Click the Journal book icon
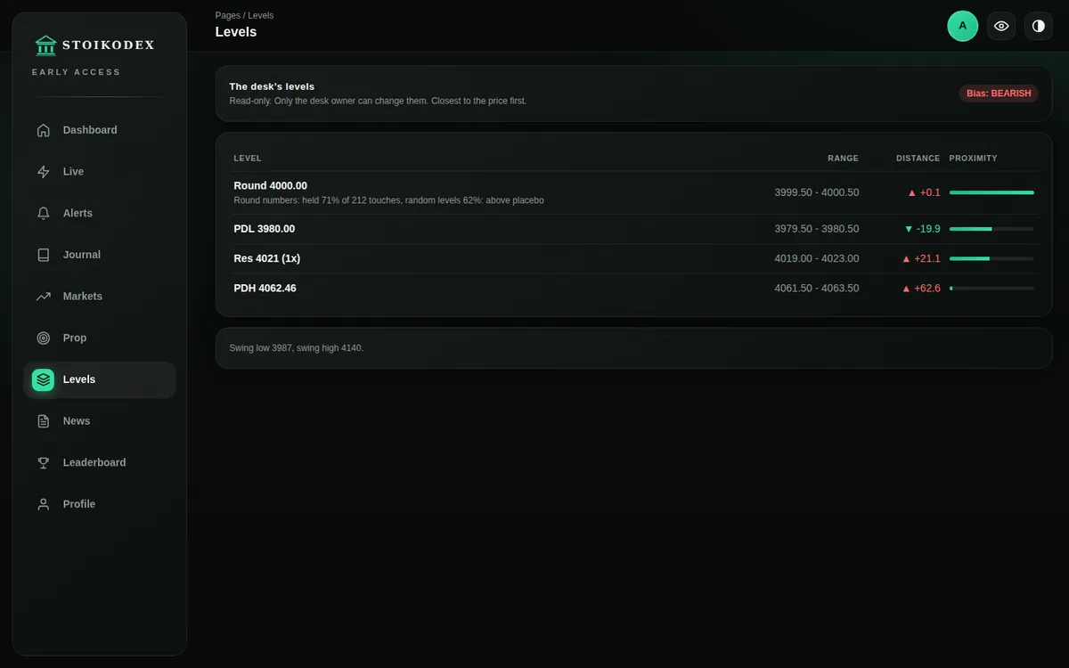The width and height of the screenshot is (1069, 668). coord(43,255)
